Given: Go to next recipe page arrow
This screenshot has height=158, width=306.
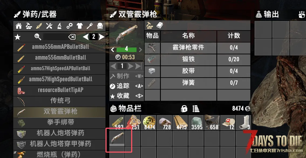Looking at the screenshot, I should [x=101, y=37].
